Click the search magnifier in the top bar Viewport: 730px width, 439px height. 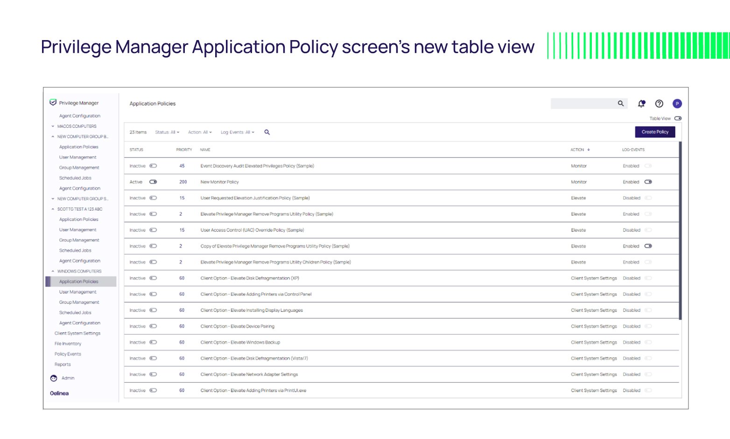(621, 103)
